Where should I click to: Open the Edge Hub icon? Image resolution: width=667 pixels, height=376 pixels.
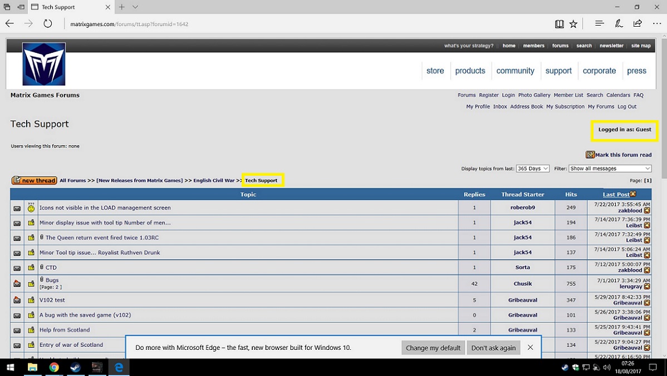(x=600, y=24)
